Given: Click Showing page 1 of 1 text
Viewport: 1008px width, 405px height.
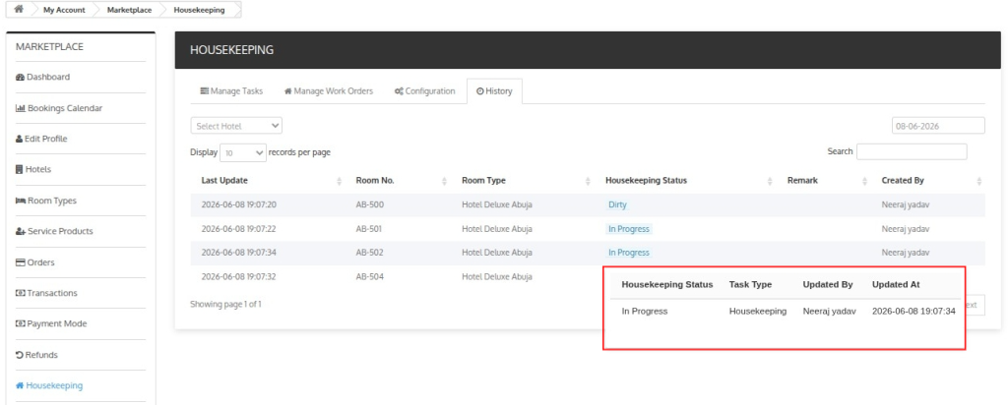Looking at the screenshot, I should tap(225, 304).
